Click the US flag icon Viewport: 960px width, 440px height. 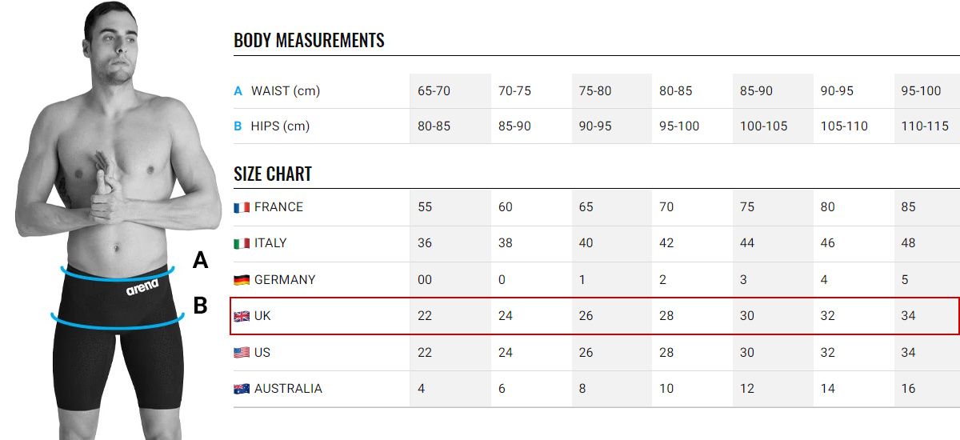tap(242, 353)
